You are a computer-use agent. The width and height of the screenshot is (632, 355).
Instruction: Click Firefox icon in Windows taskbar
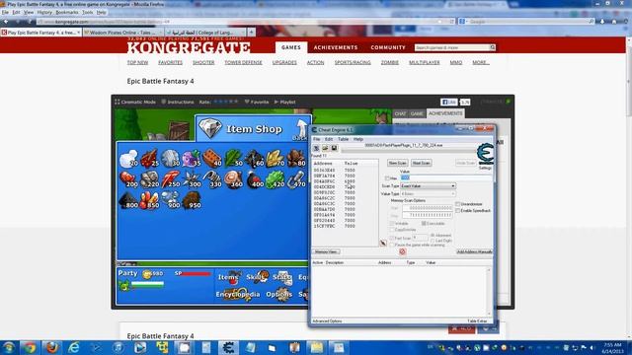[51, 347]
